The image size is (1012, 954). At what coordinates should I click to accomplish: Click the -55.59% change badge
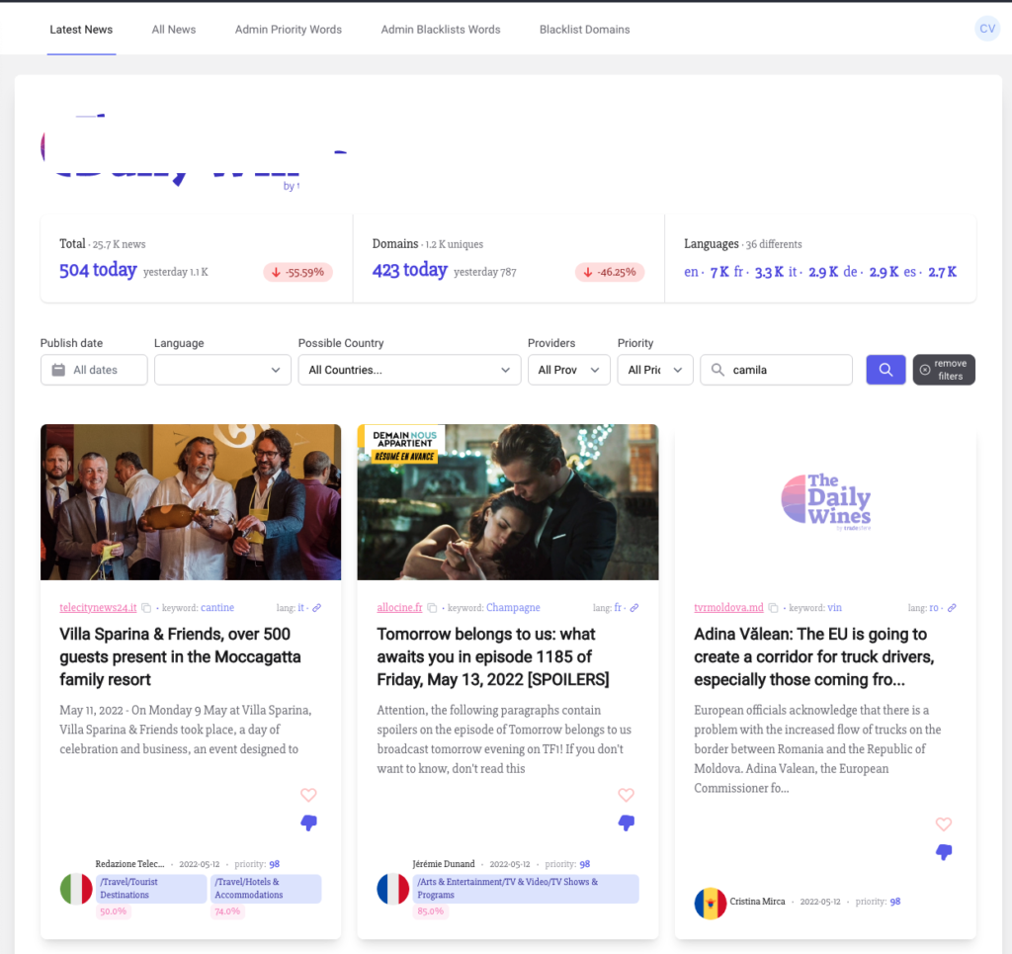[297, 273]
